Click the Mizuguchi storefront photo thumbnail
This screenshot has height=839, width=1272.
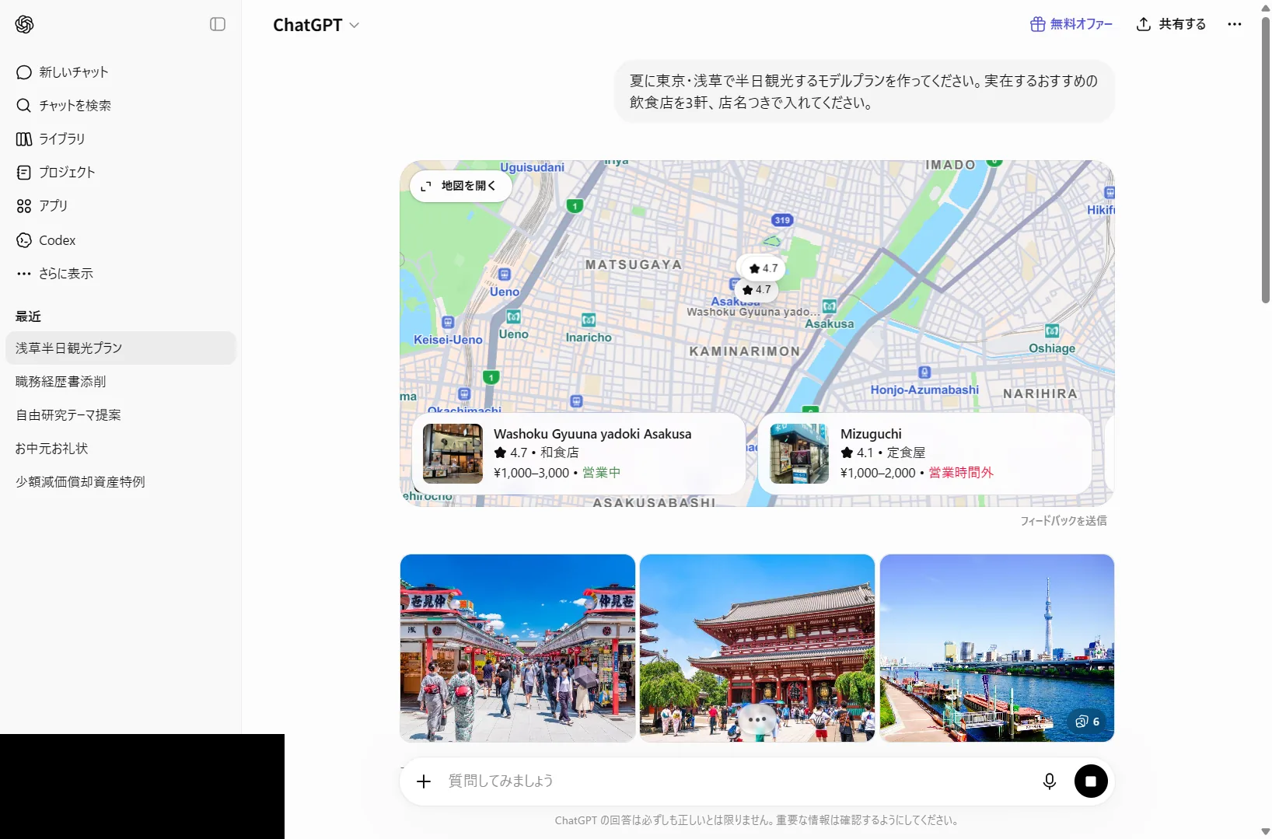pos(799,454)
